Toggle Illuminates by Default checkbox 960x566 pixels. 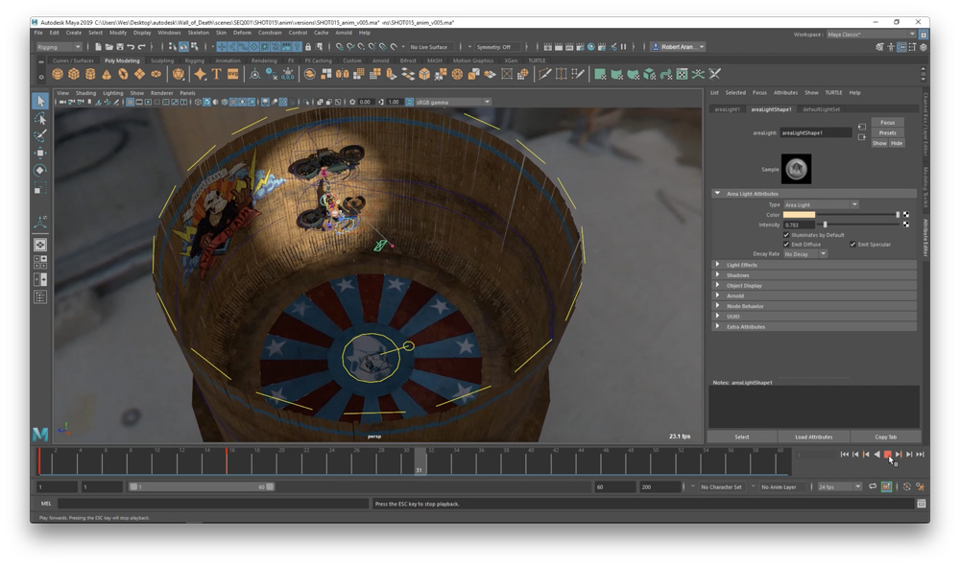point(786,235)
